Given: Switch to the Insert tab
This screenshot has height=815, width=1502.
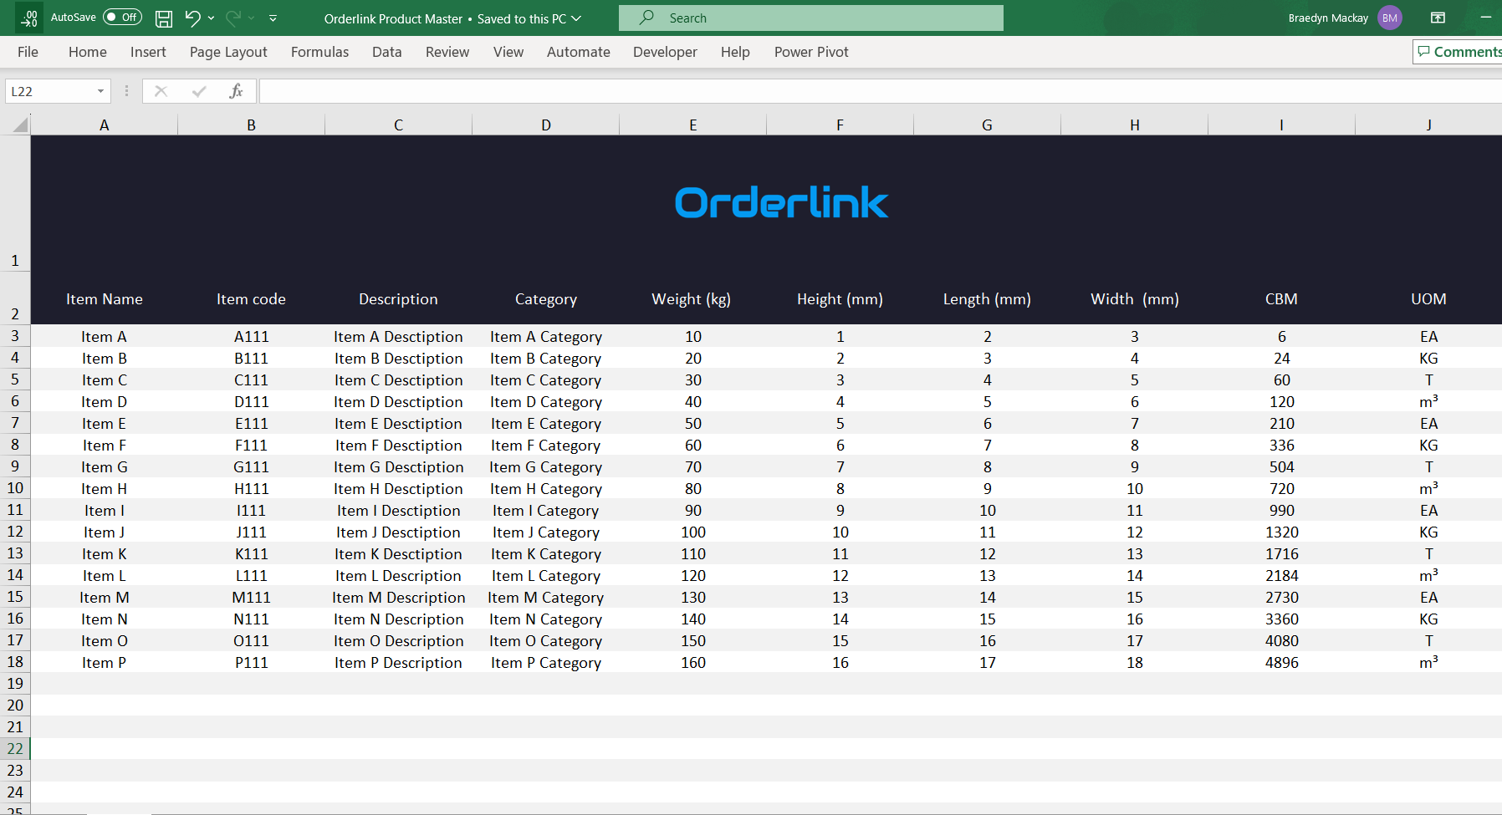Looking at the screenshot, I should pyautogui.click(x=148, y=52).
